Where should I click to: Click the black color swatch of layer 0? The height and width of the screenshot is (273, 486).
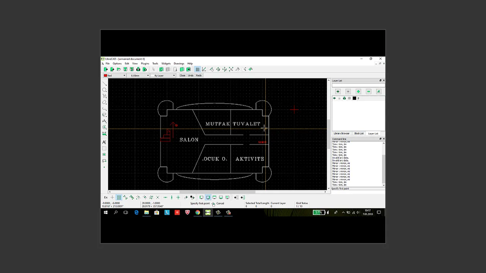click(x=354, y=99)
